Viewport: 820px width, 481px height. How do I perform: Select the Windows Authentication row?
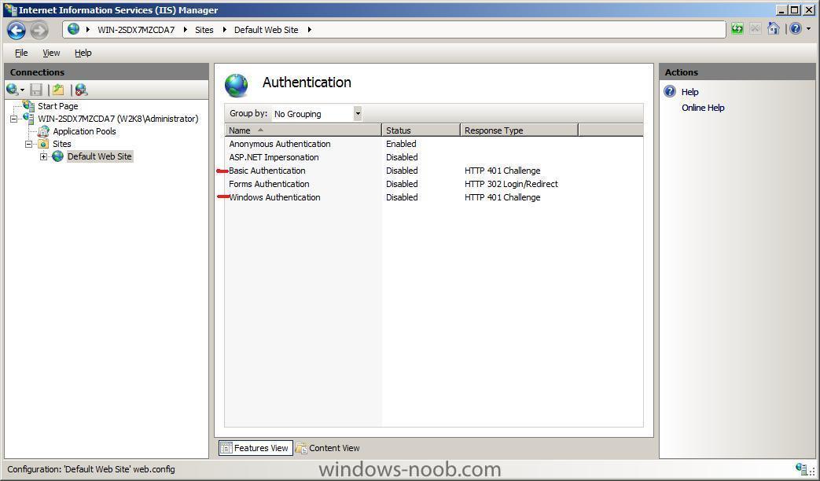click(434, 197)
